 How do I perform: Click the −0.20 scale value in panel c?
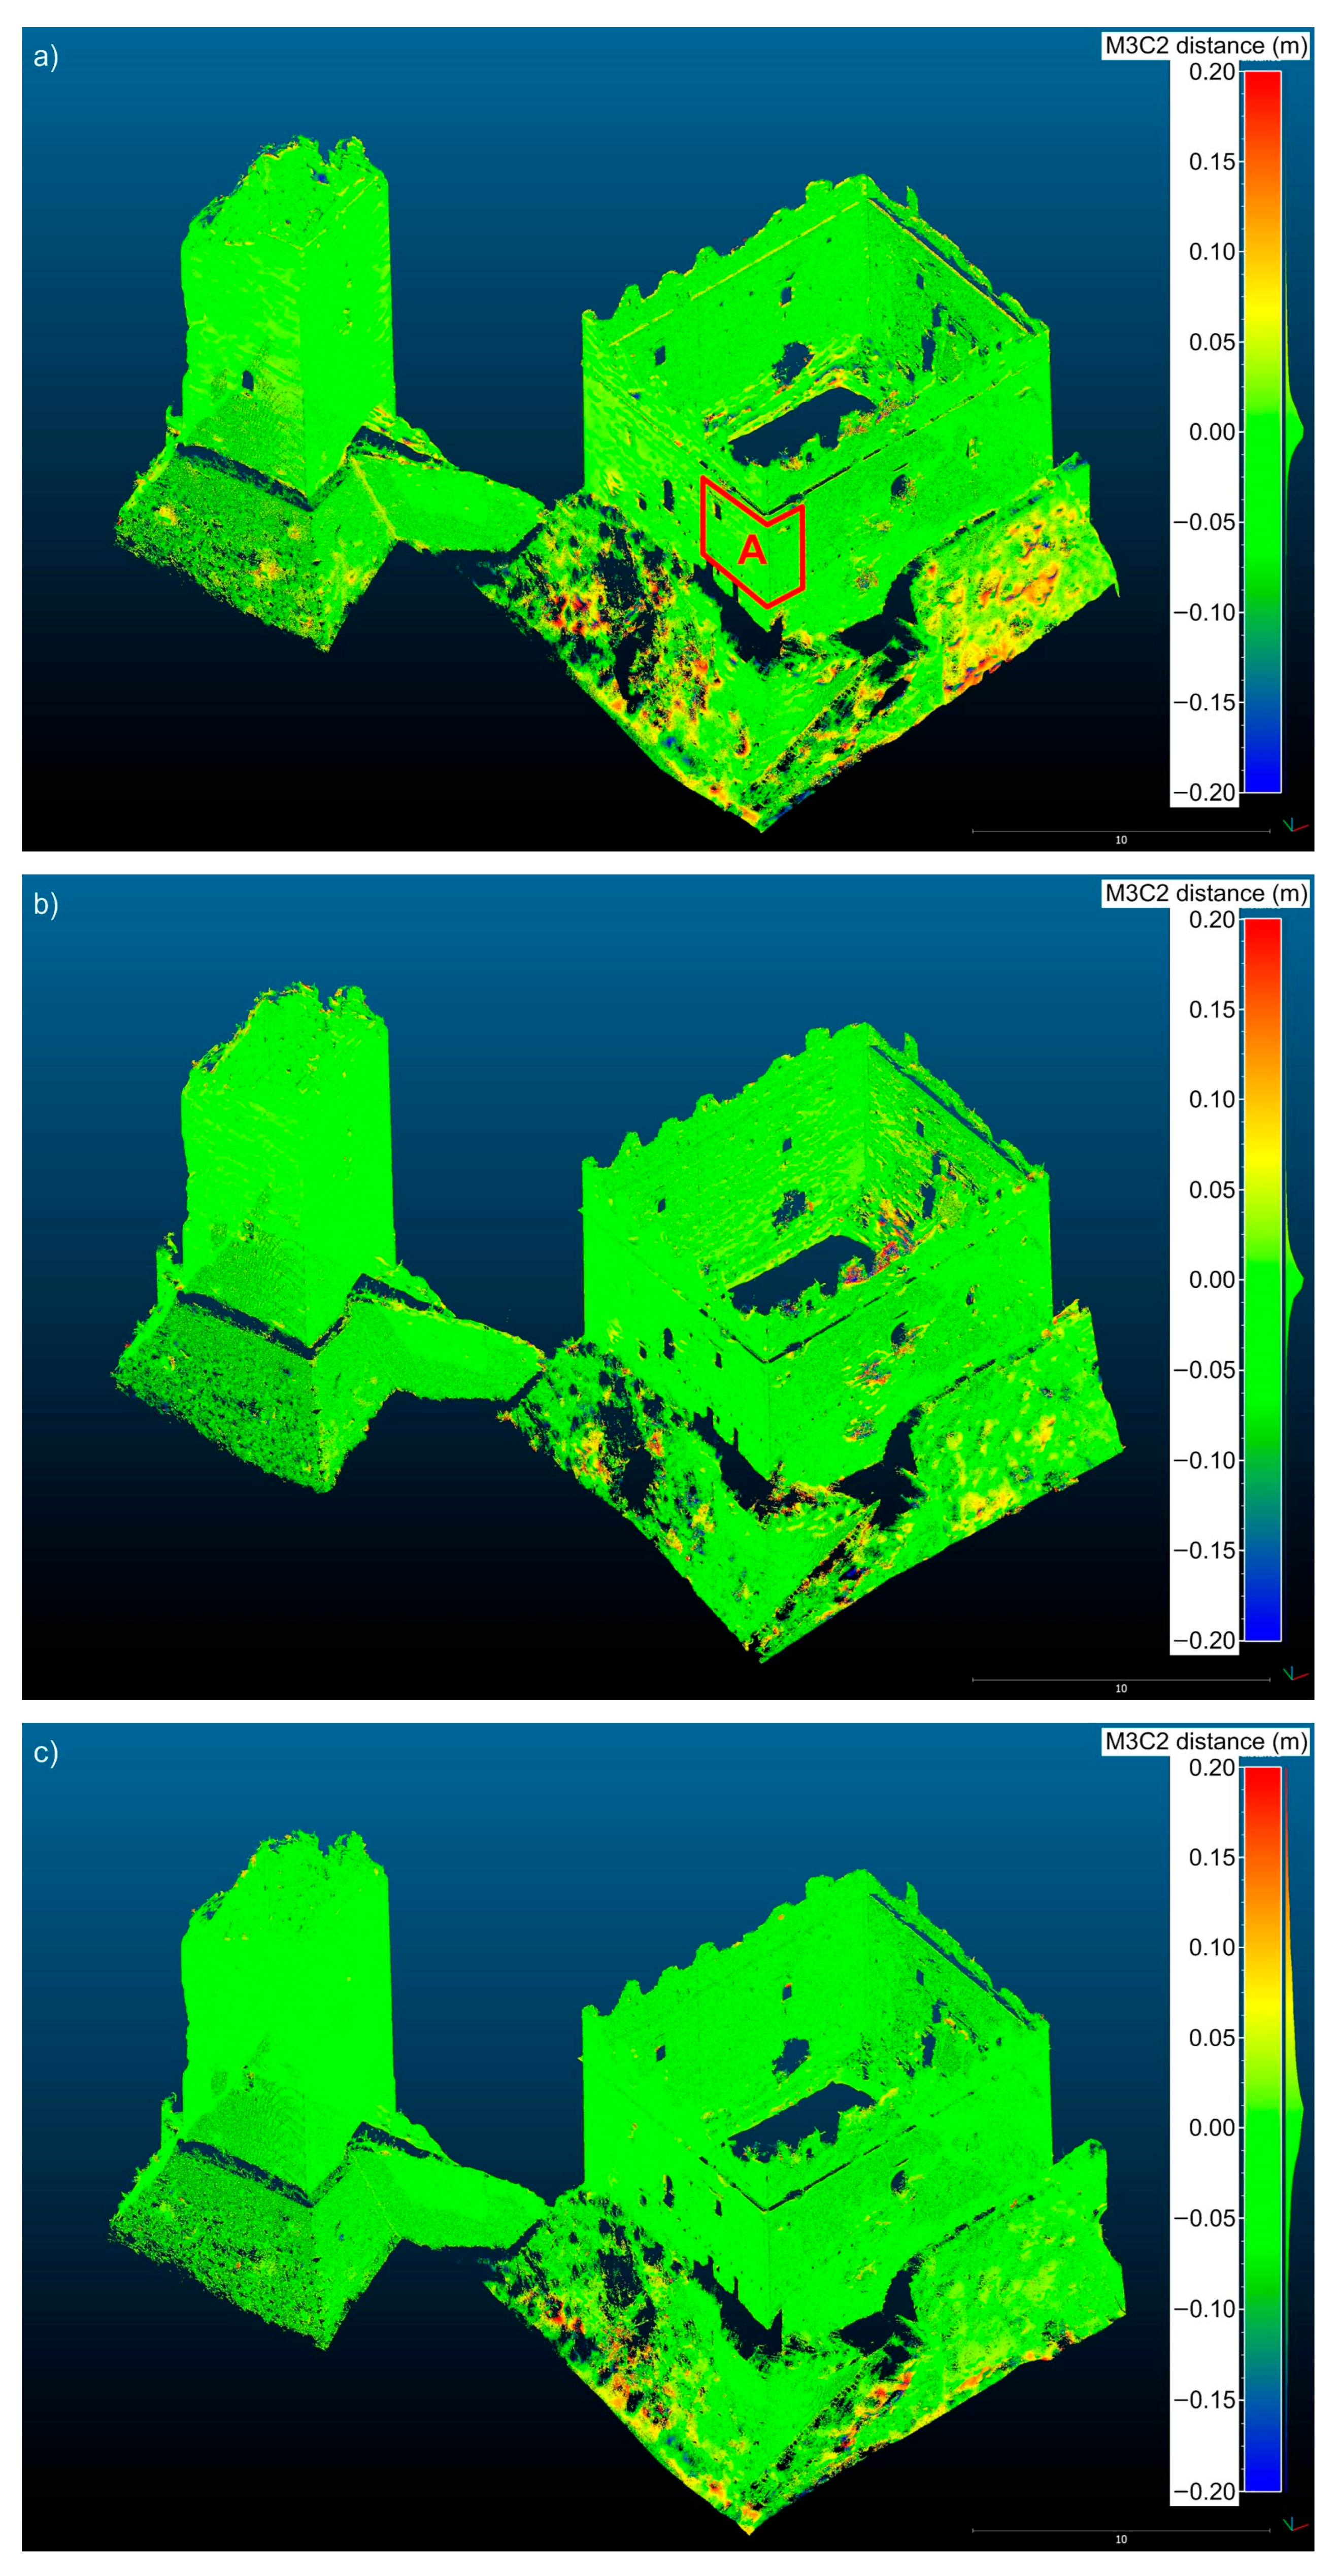tap(1205, 2491)
